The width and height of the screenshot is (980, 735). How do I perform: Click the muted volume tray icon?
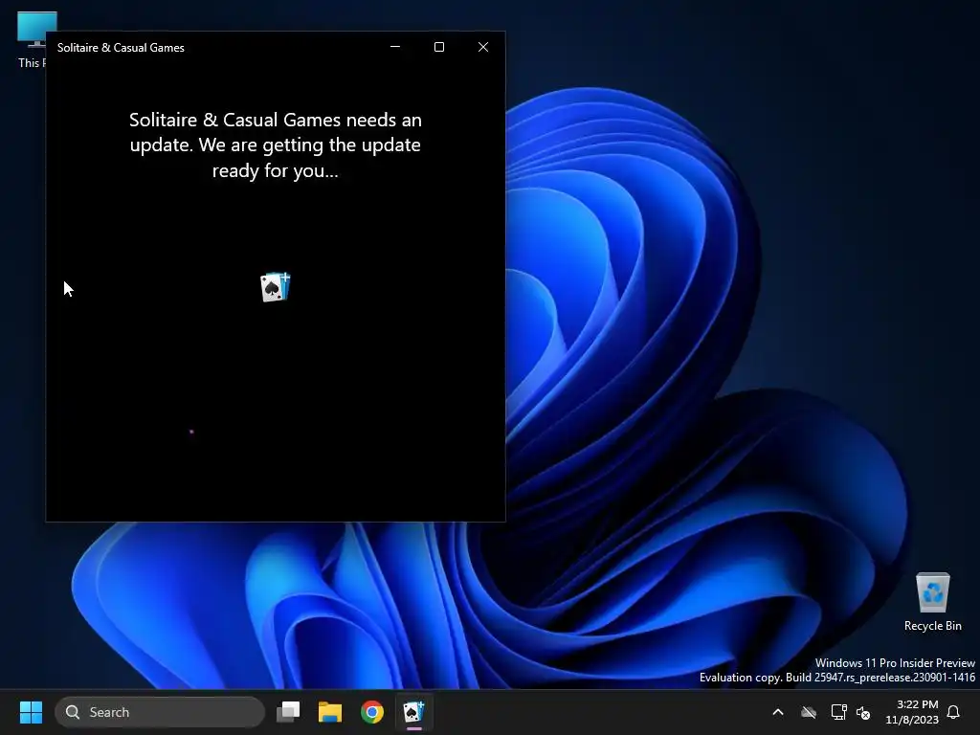pyautogui.click(x=863, y=712)
